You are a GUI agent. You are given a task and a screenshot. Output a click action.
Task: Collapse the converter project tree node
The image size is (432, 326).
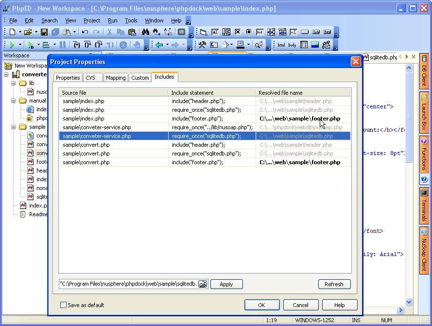coord(6,74)
